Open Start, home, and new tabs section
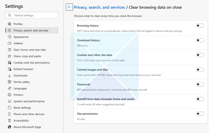 click(30, 50)
